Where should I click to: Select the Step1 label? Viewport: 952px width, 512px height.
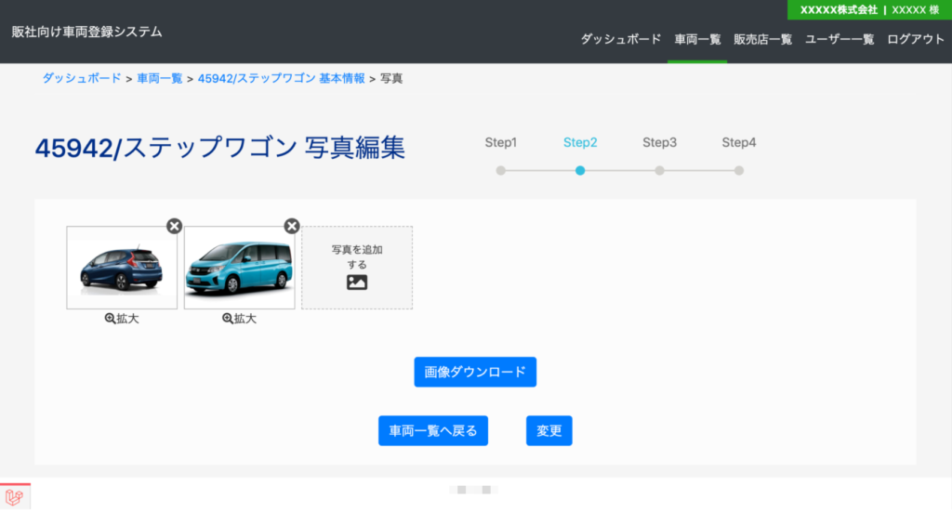[x=501, y=142]
